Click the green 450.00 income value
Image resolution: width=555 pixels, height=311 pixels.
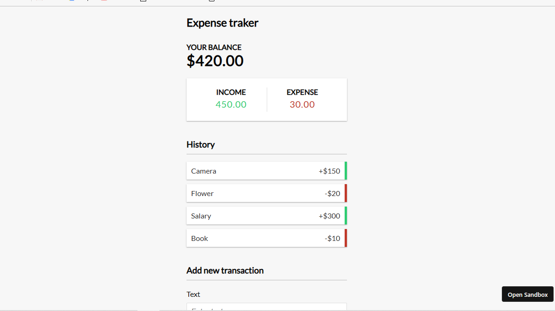231,104
